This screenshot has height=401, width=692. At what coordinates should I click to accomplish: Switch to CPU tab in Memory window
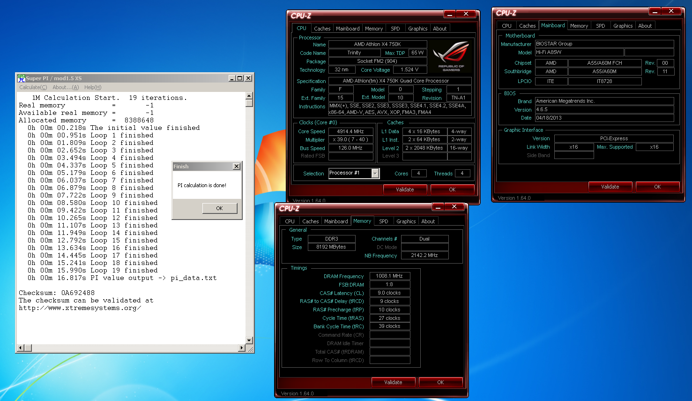(x=290, y=221)
